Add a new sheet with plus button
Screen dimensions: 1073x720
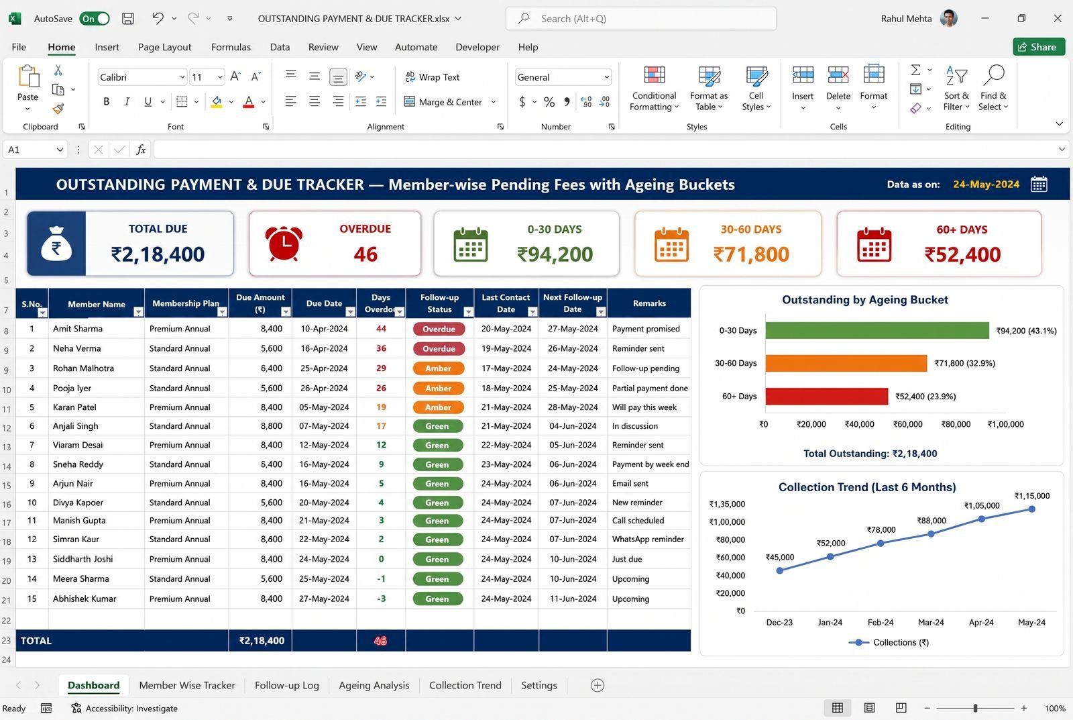pyautogui.click(x=598, y=685)
